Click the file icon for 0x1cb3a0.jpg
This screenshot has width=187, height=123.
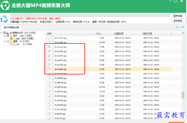click(53, 65)
